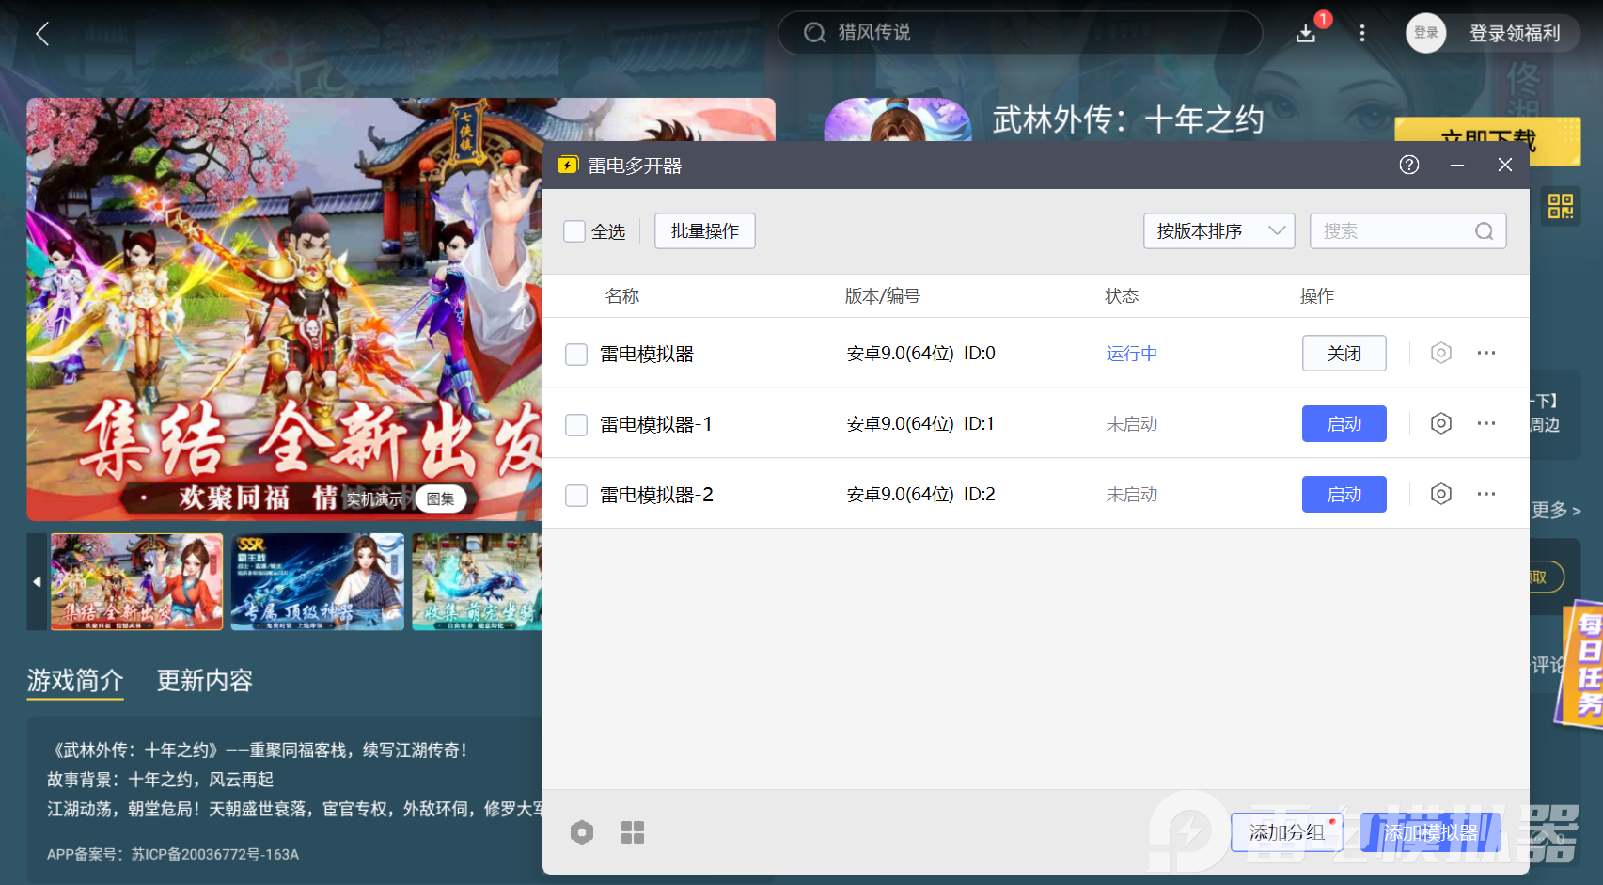1603x885 pixels.
Task: Select the SSR 霸王戟 screenshot thumbnail
Action: pyautogui.click(x=318, y=582)
